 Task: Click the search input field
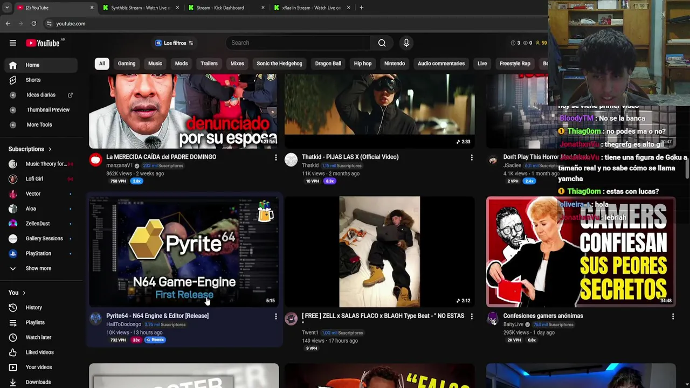(x=298, y=43)
